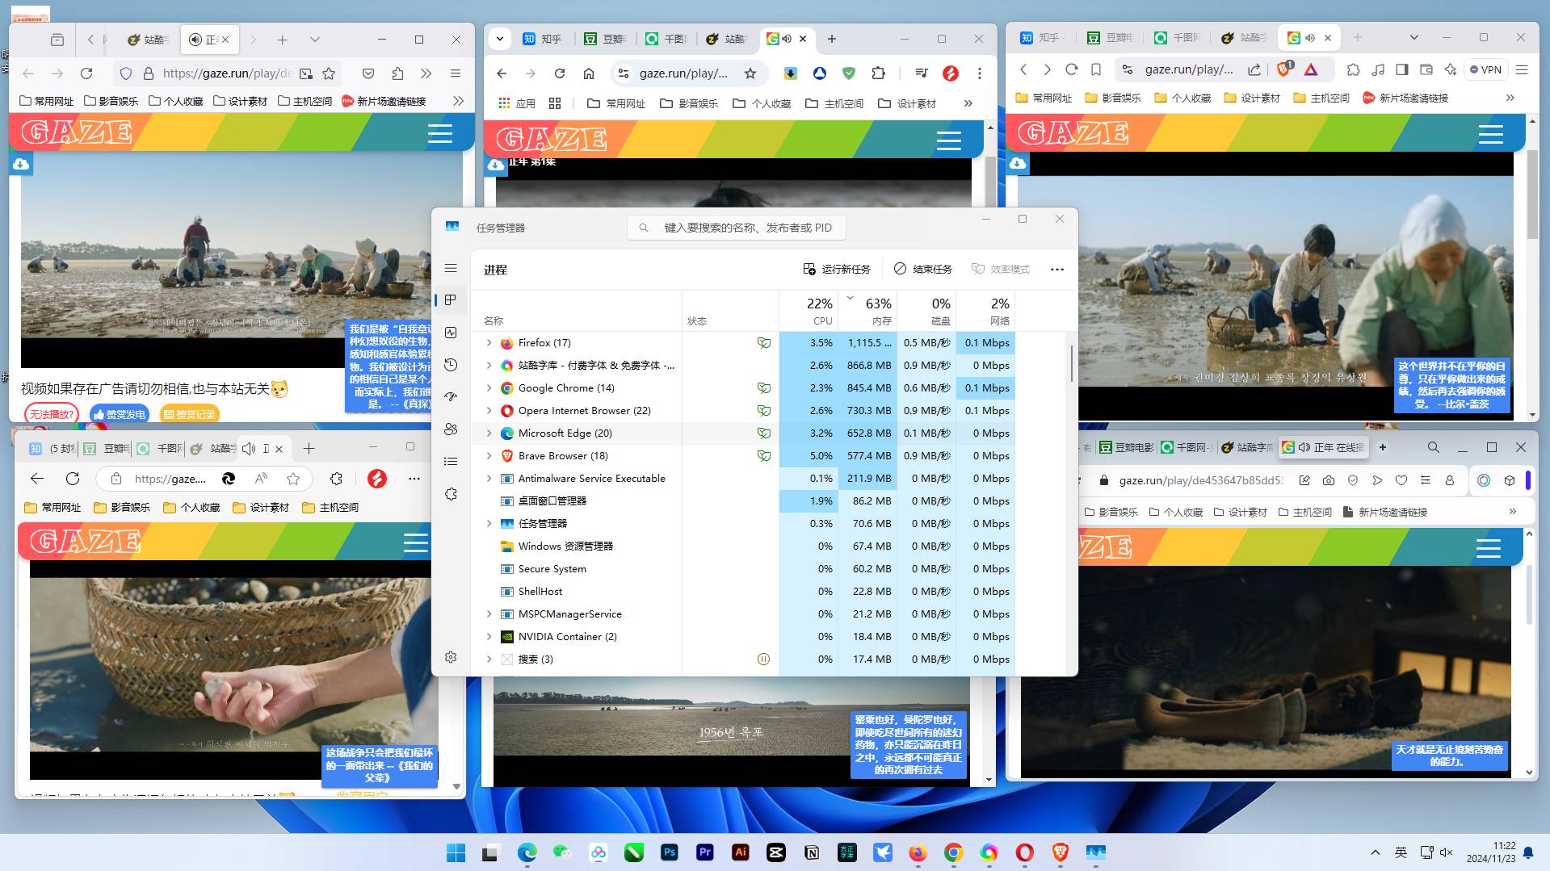This screenshot has width=1550, height=871.
Task: Open new tab in Firefox window
Action: [282, 40]
